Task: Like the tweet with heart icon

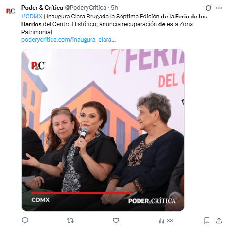Action: [116, 220]
